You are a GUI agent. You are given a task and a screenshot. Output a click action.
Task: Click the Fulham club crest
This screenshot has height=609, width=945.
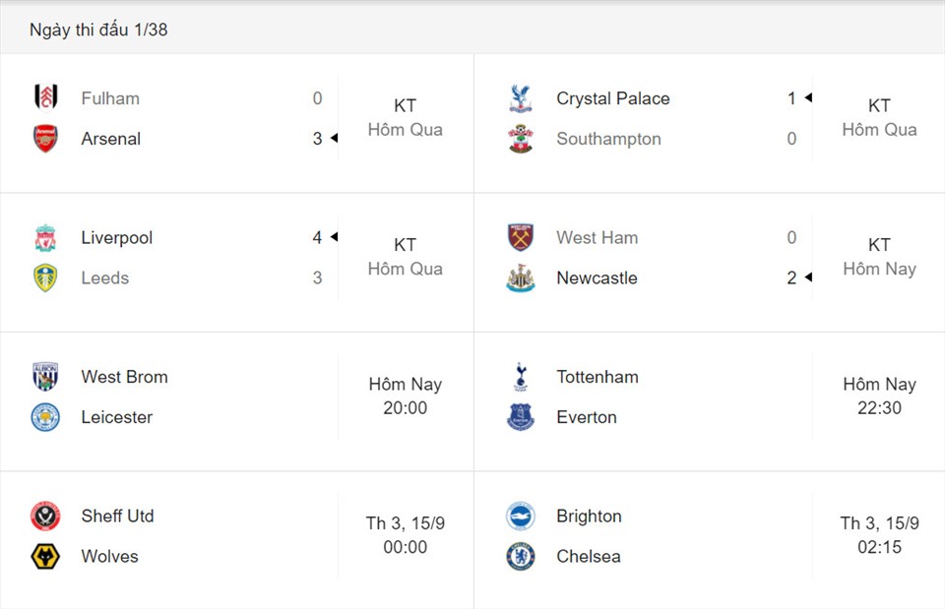[x=46, y=97]
